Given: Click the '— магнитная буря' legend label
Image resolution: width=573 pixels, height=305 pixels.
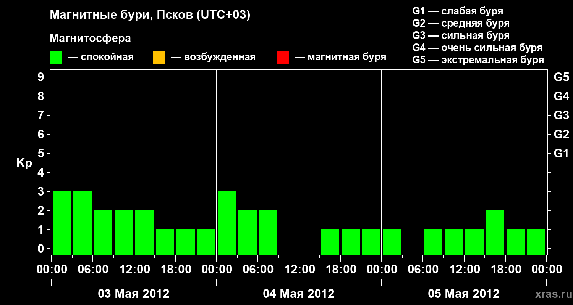Looking at the screenshot, I should coord(340,58).
